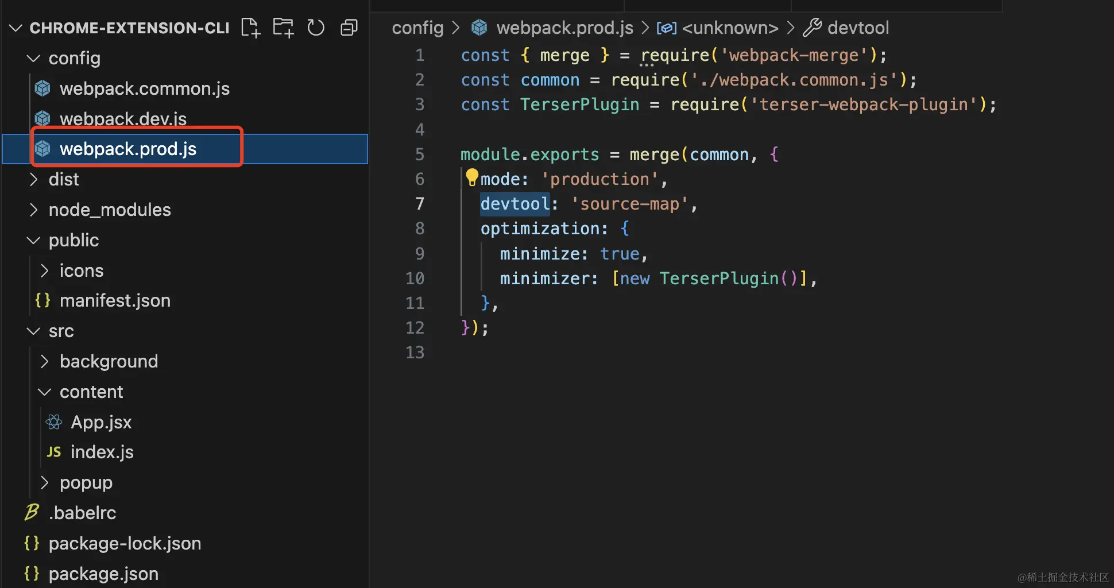The image size is (1114, 588).
Task: Open manifest.json in the public folder
Action: [x=115, y=300]
